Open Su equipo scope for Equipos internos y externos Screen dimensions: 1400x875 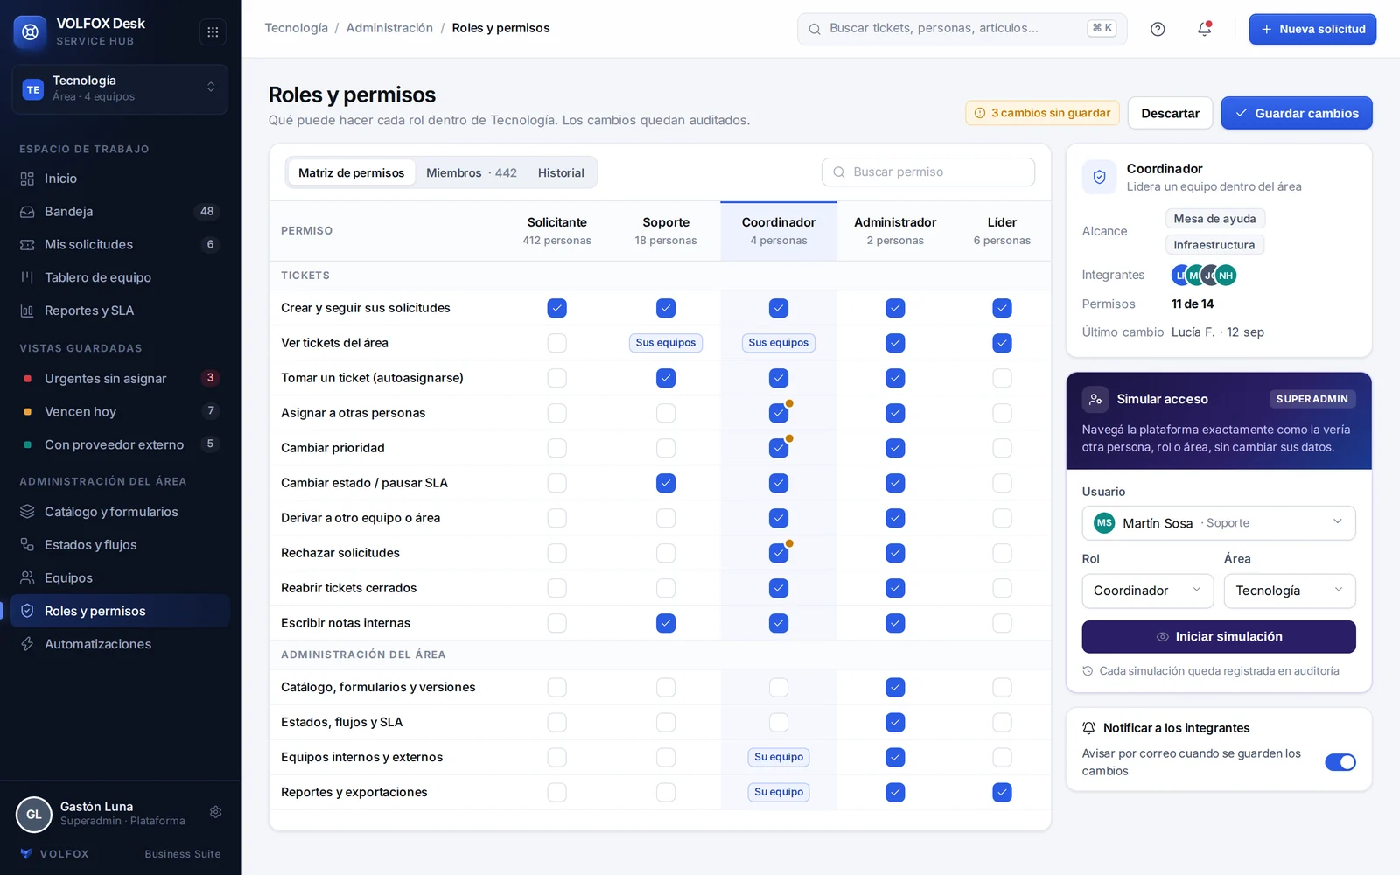pos(779,757)
